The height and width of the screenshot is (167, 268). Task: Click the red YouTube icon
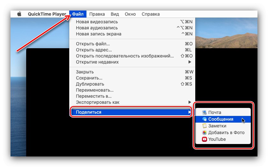pyautogui.click(x=205, y=139)
